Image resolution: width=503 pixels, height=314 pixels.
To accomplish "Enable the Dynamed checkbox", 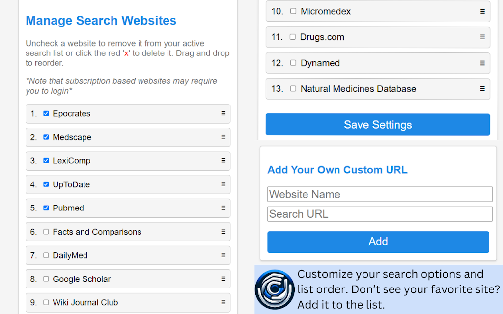I will (x=293, y=63).
